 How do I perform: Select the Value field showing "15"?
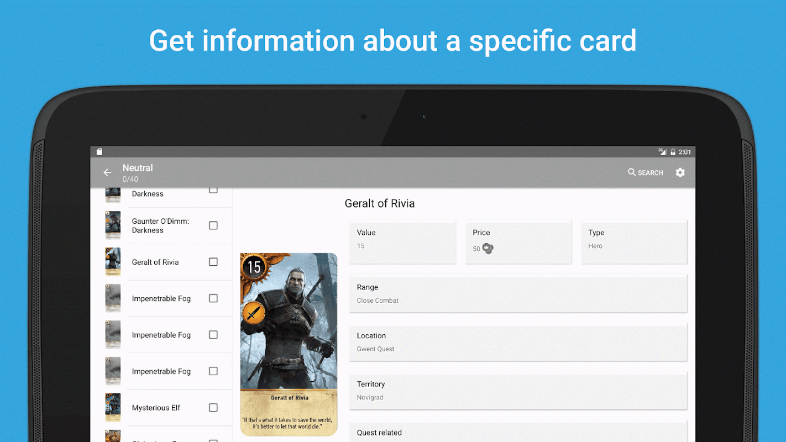tap(402, 241)
